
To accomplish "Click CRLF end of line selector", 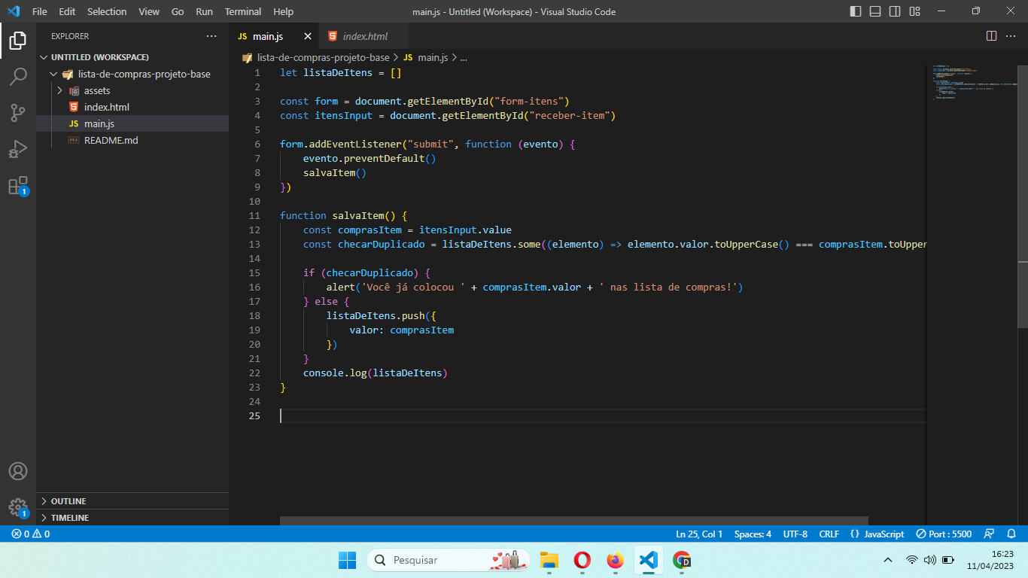I will 829,534.
